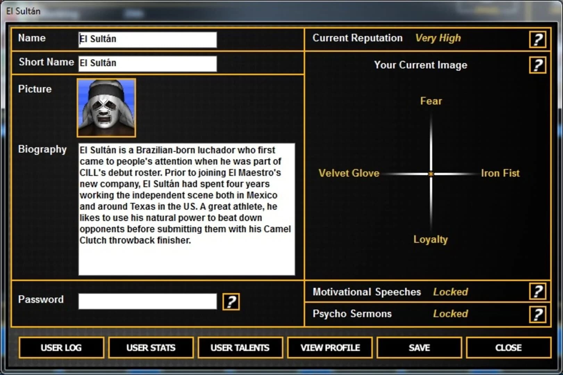View help for Motivational Speeches

tap(537, 292)
